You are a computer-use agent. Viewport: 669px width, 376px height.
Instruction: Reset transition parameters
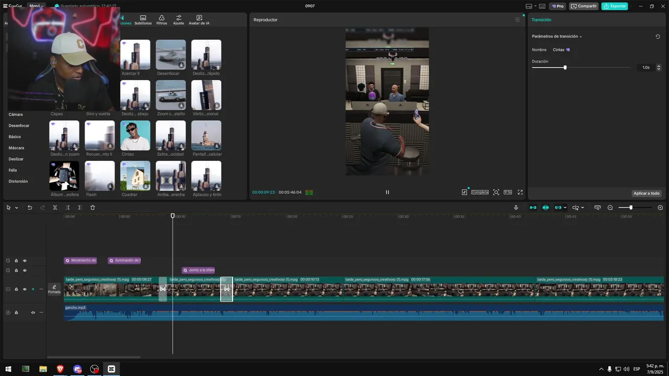[658, 37]
